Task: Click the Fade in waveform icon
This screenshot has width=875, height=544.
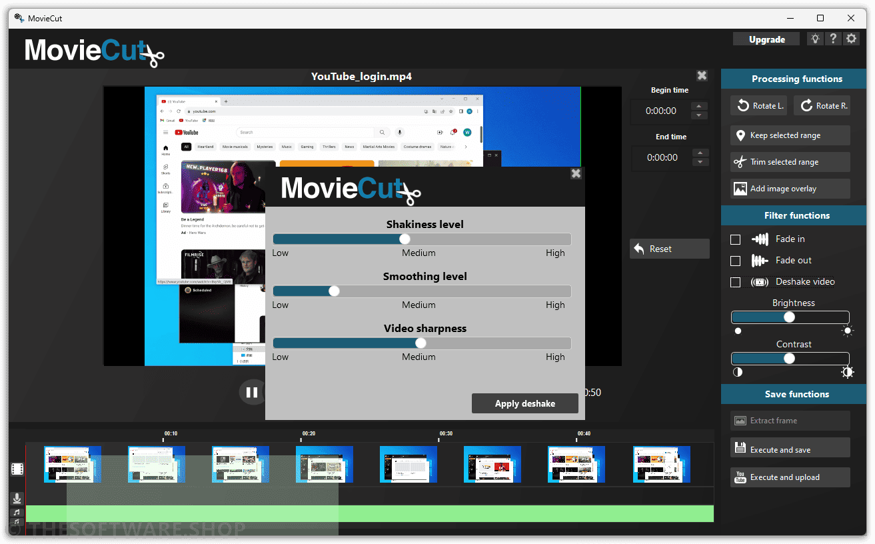Action: coord(760,239)
